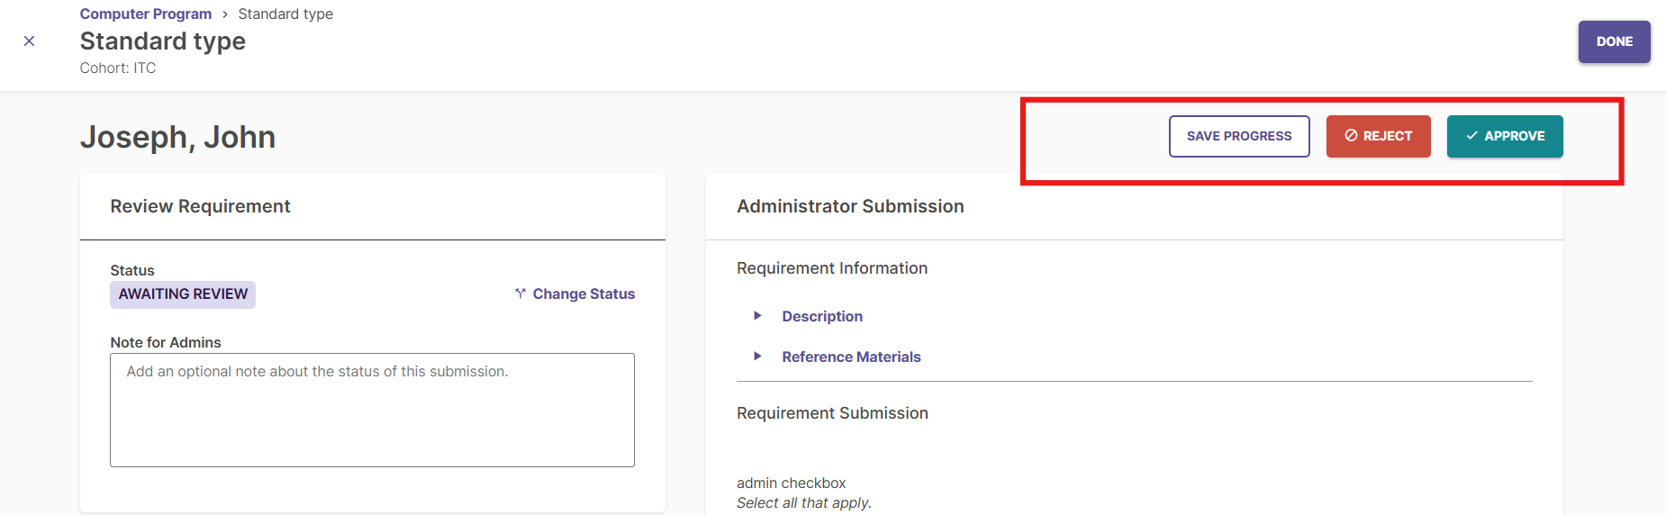Click the Standard type breadcrumb text
This screenshot has width=1666, height=515.
click(285, 14)
